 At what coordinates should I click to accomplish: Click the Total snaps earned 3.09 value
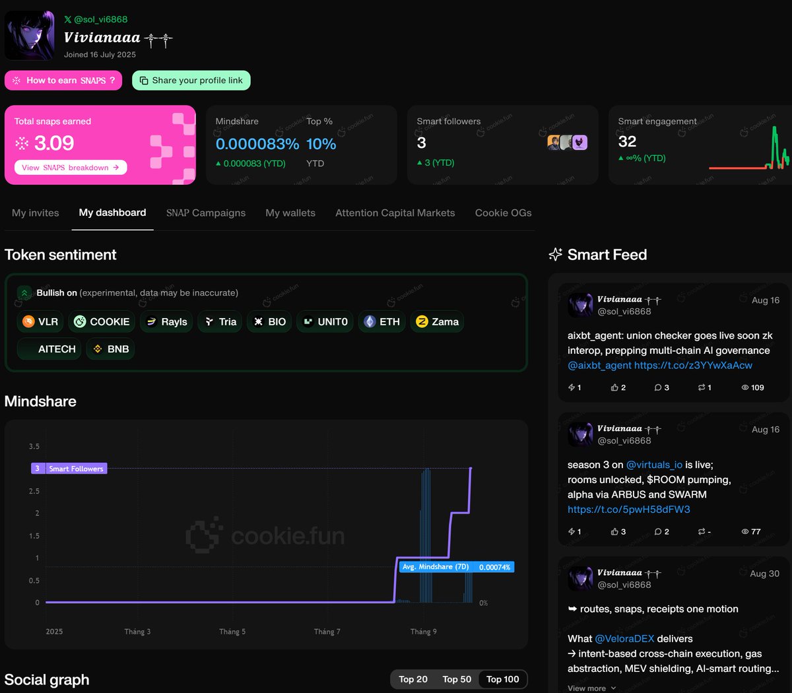[54, 143]
